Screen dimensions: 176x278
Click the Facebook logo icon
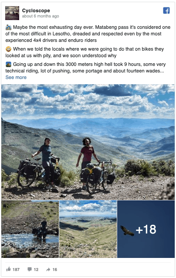[166, 10]
